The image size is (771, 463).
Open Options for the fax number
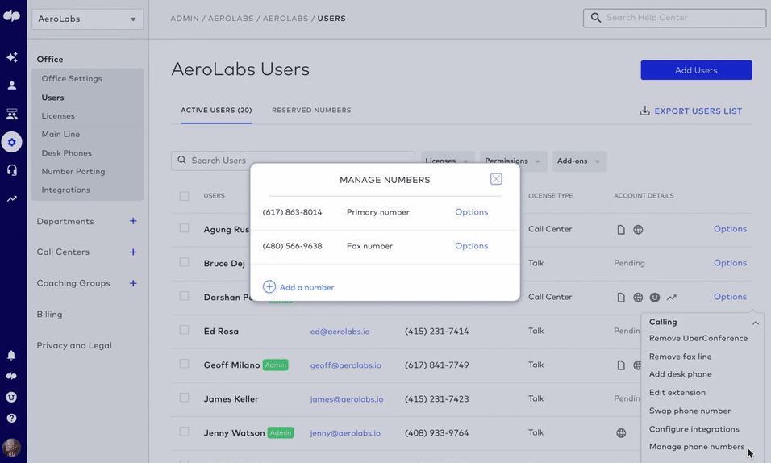pos(471,246)
